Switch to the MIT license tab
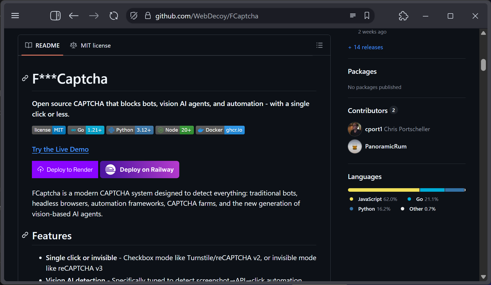The height and width of the screenshot is (285, 491). [x=90, y=45]
